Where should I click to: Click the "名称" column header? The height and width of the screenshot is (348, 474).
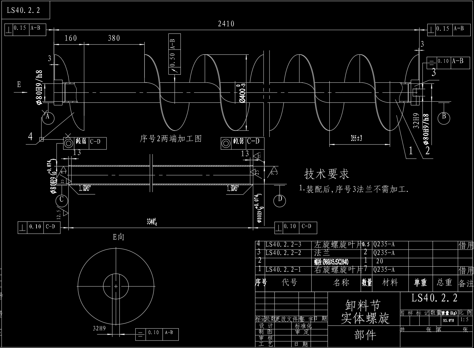point(341,282)
